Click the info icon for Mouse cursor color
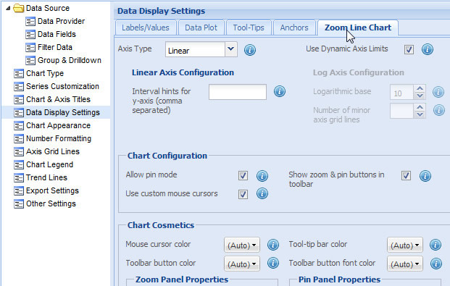The height and width of the screenshot is (286, 450). (273, 245)
